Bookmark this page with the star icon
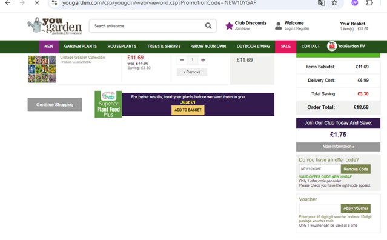This screenshot has height=240, width=387. (334, 2)
